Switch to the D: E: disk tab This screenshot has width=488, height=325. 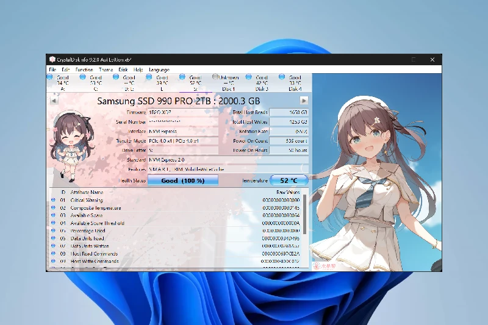(x=129, y=83)
